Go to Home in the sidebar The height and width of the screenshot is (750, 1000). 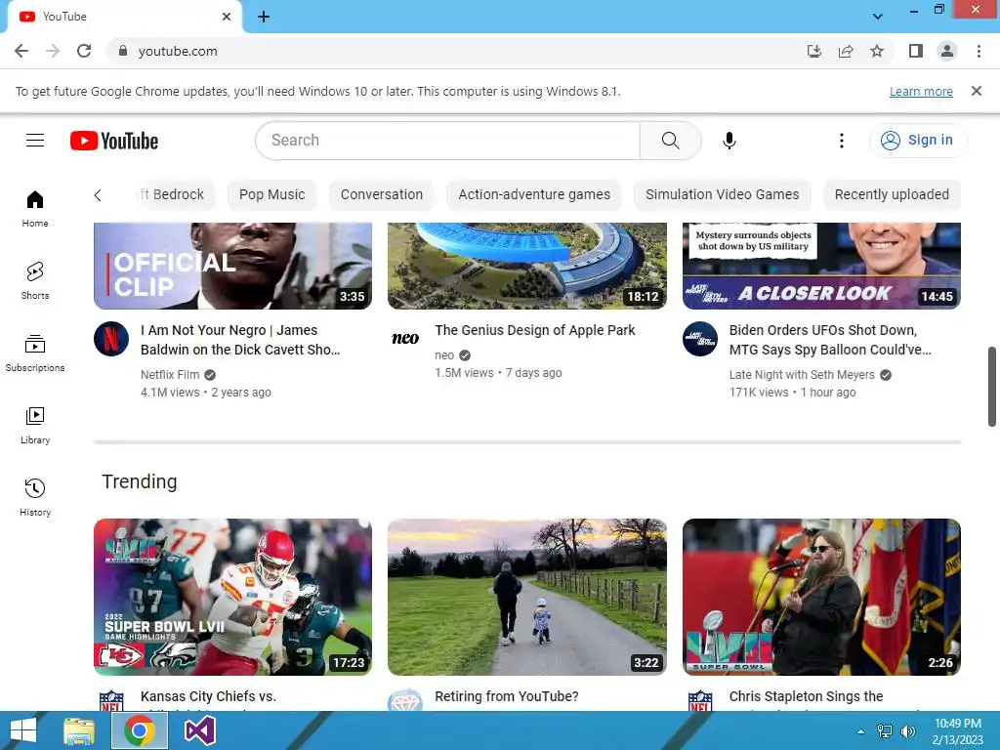click(x=35, y=209)
